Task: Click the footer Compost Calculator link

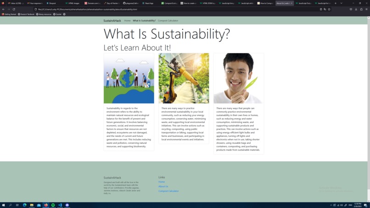Action: [x=168, y=191]
